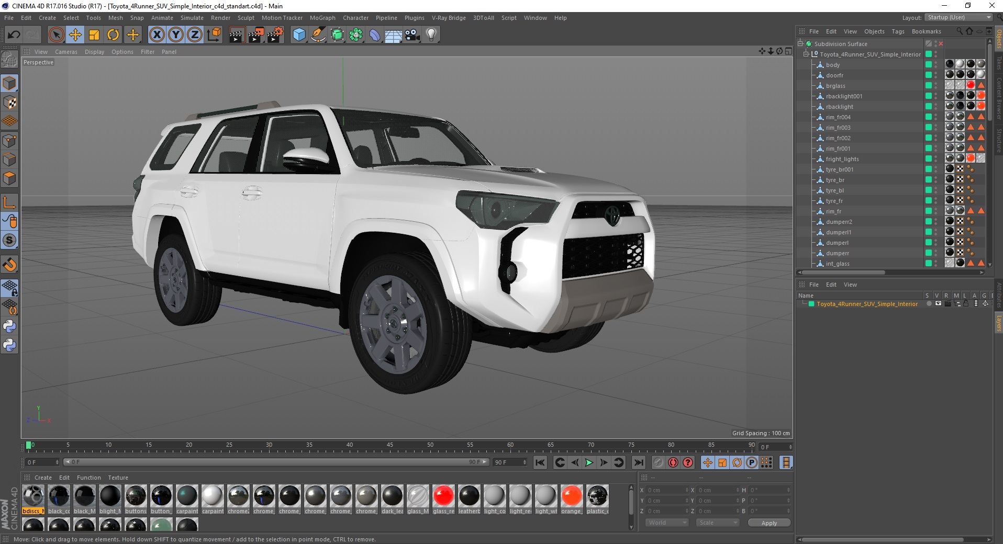Open the V-Ray Bridge menu
This screenshot has height=544, width=1003.
click(x=449, y=18)
